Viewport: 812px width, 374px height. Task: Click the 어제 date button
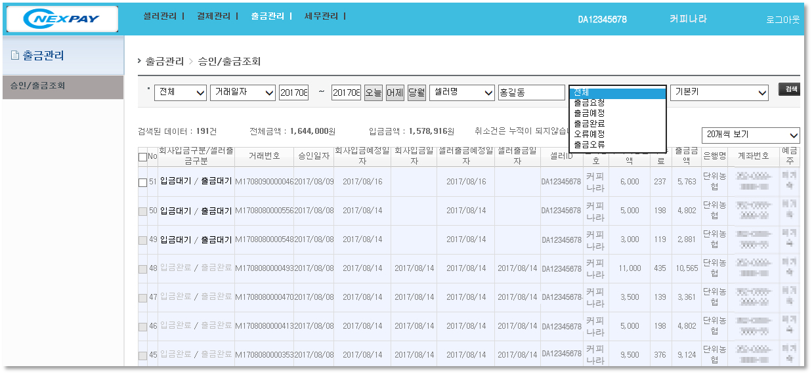395,93
